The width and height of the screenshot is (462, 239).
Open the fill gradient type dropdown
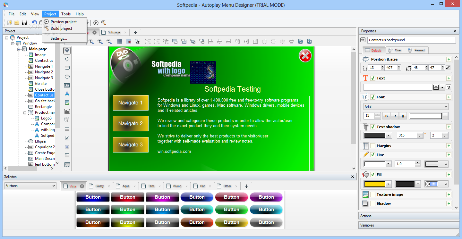436,184
